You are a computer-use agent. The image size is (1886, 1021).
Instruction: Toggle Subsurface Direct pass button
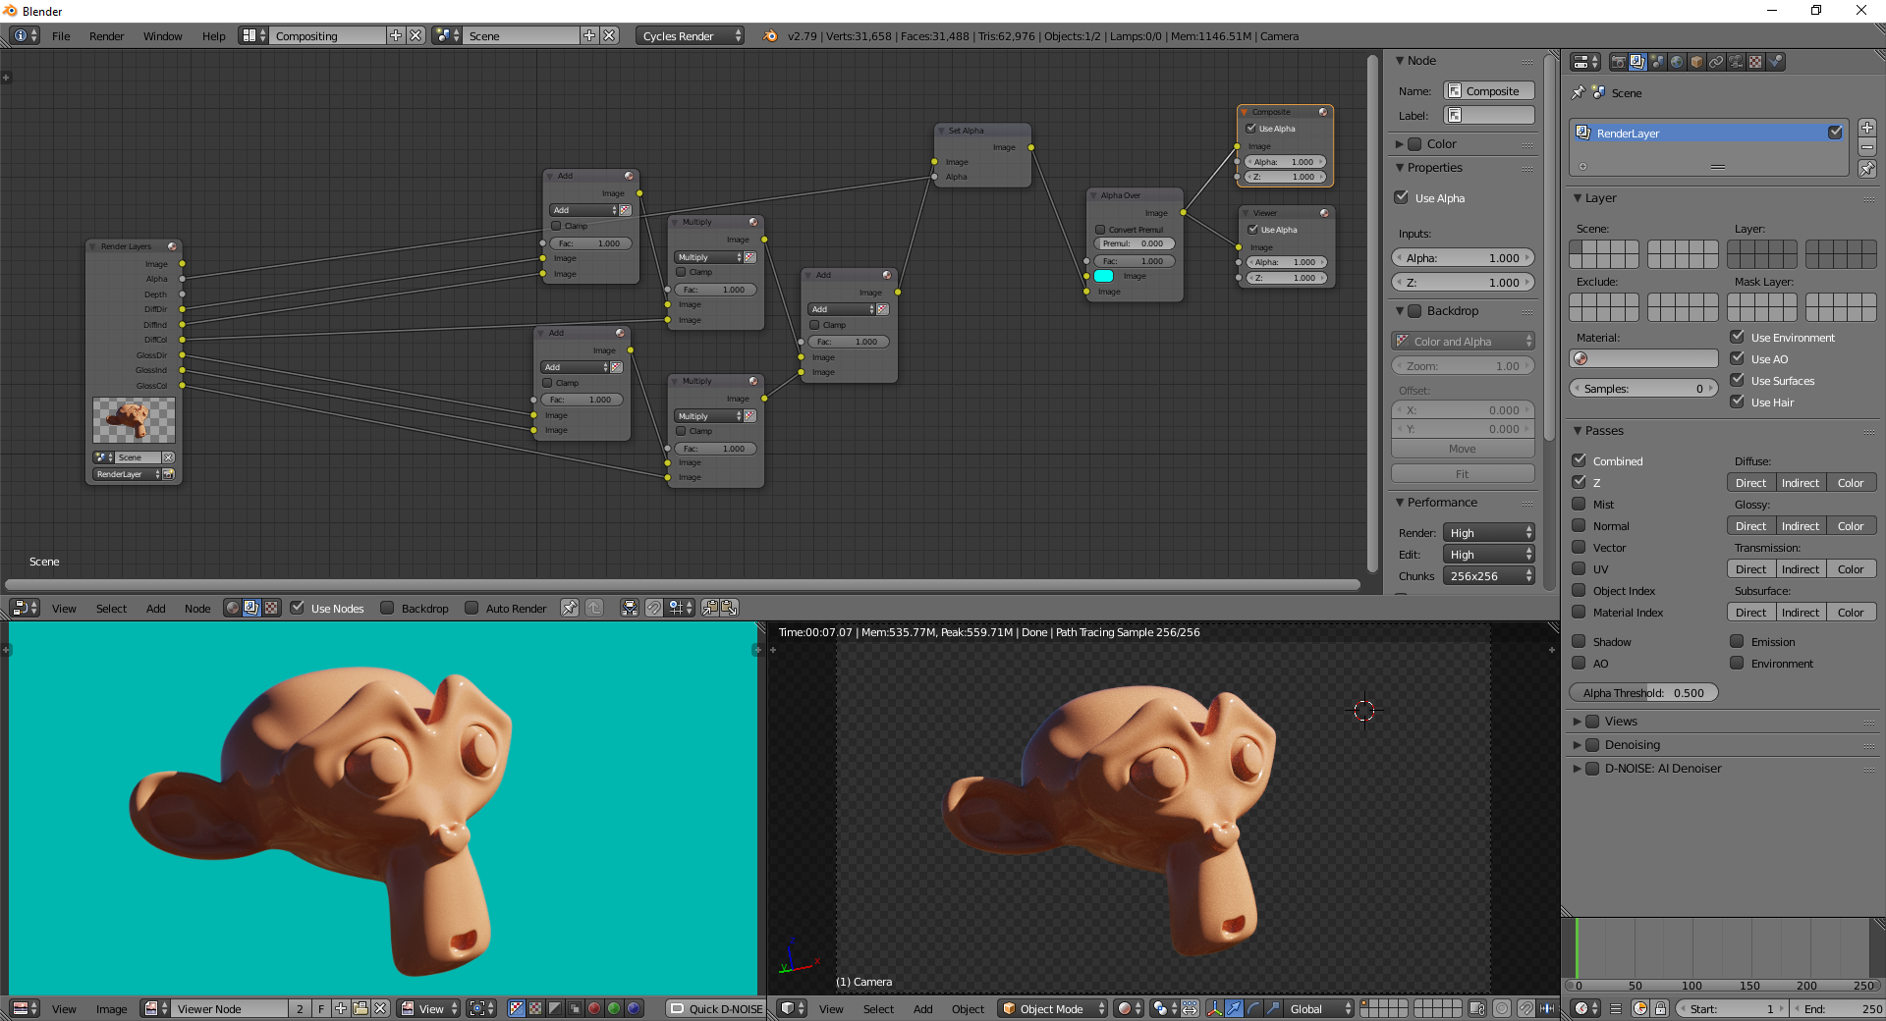1750,612
